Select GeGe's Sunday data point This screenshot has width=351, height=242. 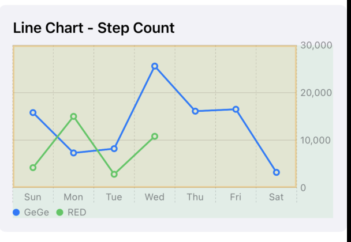coord(33,112)
